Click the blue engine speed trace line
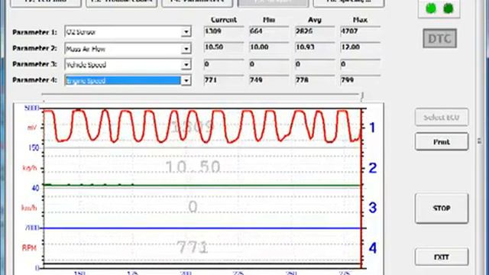This screenshot has width=489, height=275. pos(202,228)
